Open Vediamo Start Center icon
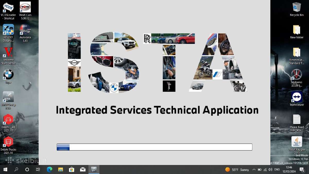309x174 pixels. [x=8, y=56]
